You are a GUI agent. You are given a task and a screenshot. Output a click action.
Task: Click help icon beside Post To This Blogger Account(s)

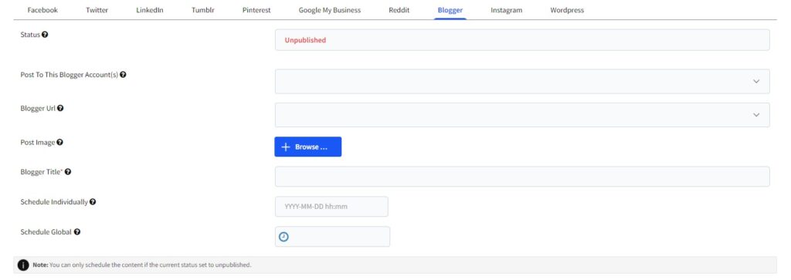[123, 75]
